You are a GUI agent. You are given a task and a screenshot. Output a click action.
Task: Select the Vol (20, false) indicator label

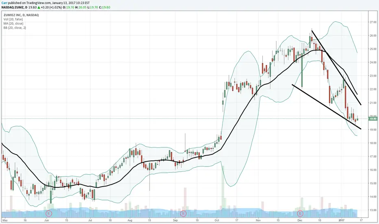pyautogui.click(x=13, y=19)
